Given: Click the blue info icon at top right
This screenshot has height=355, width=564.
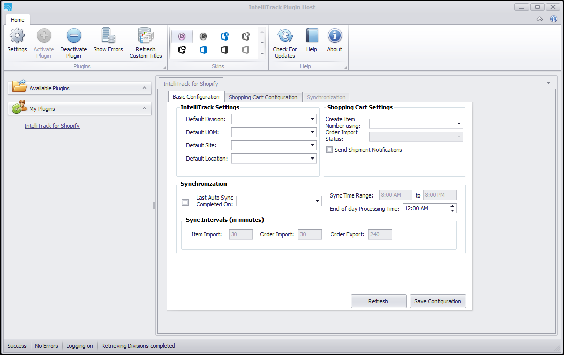Looking at the screenshot, I should coord(554,19).
